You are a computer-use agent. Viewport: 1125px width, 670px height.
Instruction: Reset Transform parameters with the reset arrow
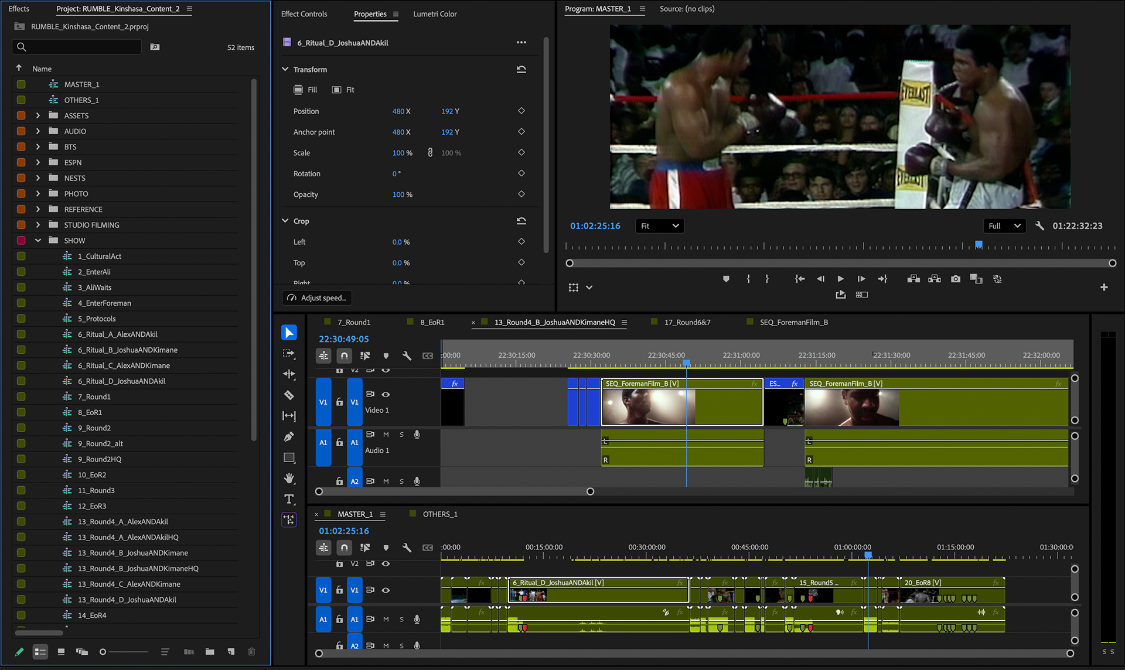click(521, 69)
